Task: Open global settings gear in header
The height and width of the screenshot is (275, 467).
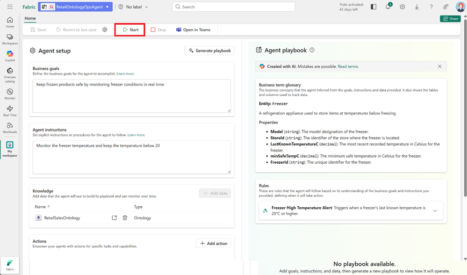Action: pos(402,7)
